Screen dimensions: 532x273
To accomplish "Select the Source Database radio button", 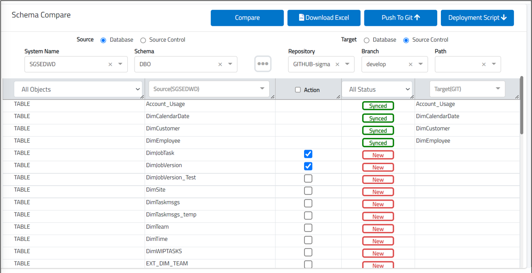I will tap(103, 40).
